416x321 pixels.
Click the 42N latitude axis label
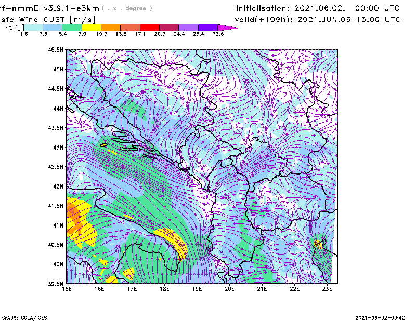58,186
